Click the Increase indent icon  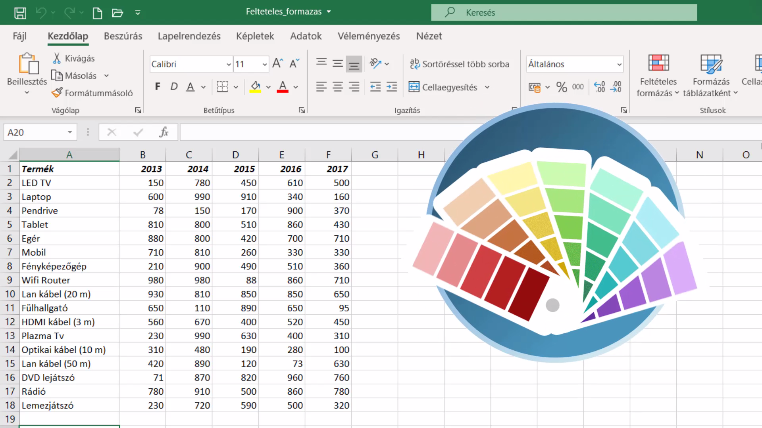(x=392, y=87)
